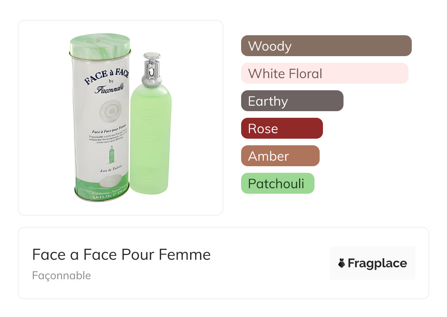This screenshot has width=447, height=317.
Task: Choose the Earthy accord bar
Action: (292, 101)
